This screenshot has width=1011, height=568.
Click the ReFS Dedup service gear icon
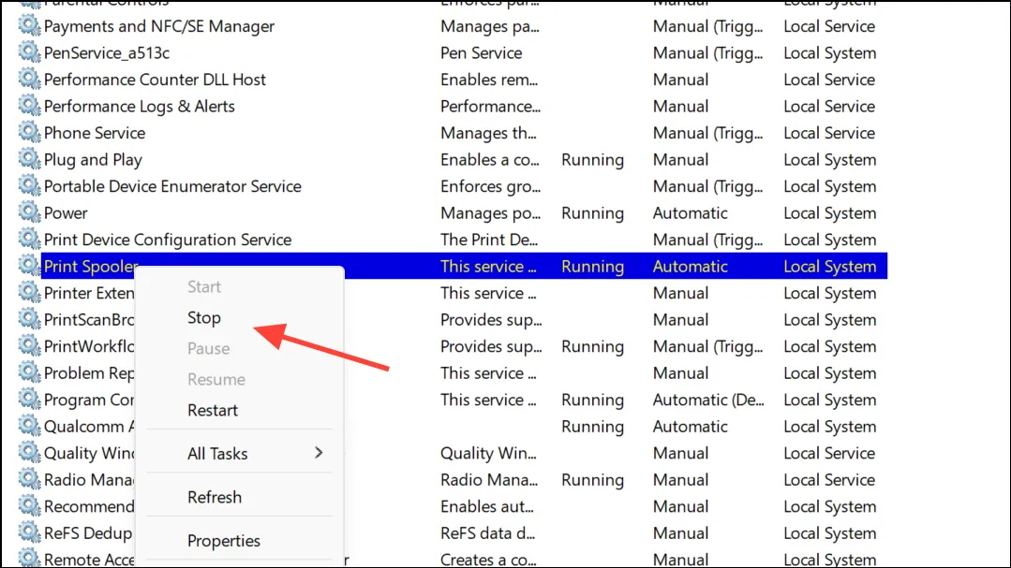[29, 532]
